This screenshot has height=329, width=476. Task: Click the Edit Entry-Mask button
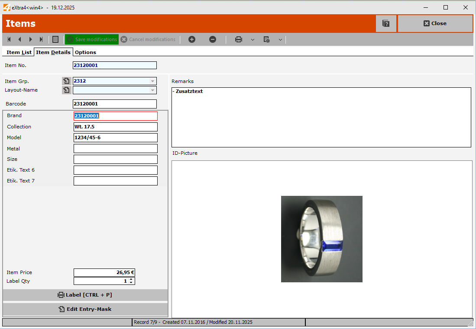85,309
